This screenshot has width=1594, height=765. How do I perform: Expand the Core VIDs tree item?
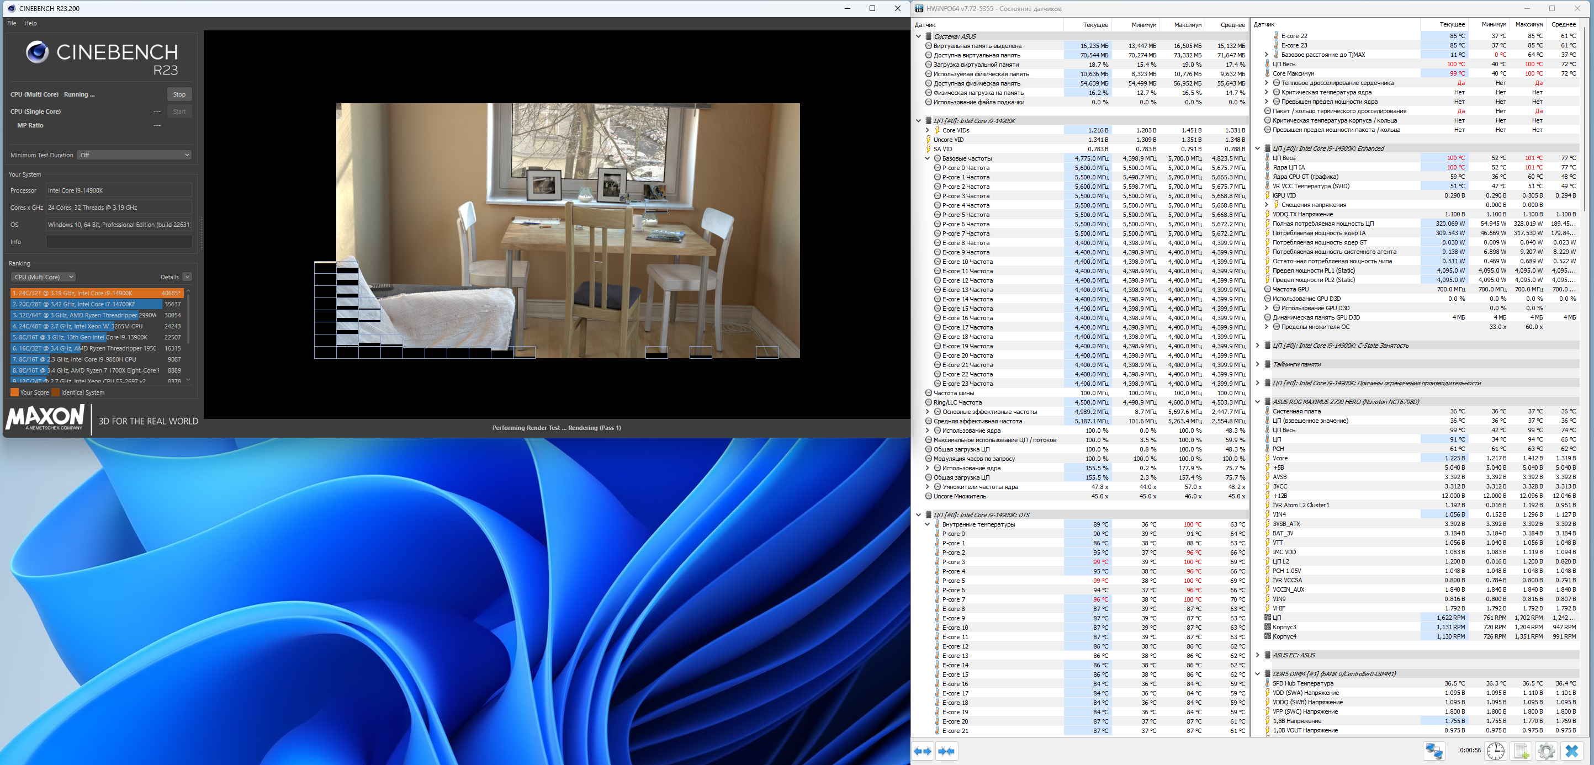pyautogui.click(x=927, y=130)
